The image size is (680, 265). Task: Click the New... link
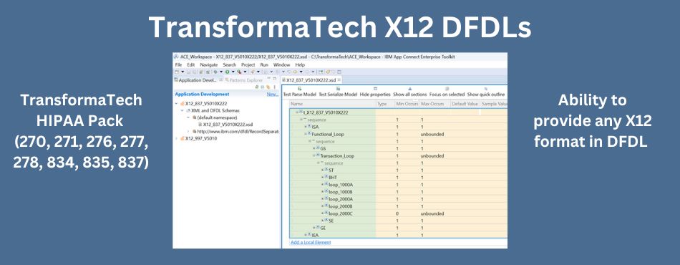click(272, 94)
